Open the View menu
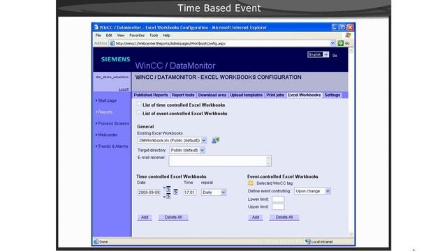The width and height of the screenshot is (447, 251). (x=121, y=36)
